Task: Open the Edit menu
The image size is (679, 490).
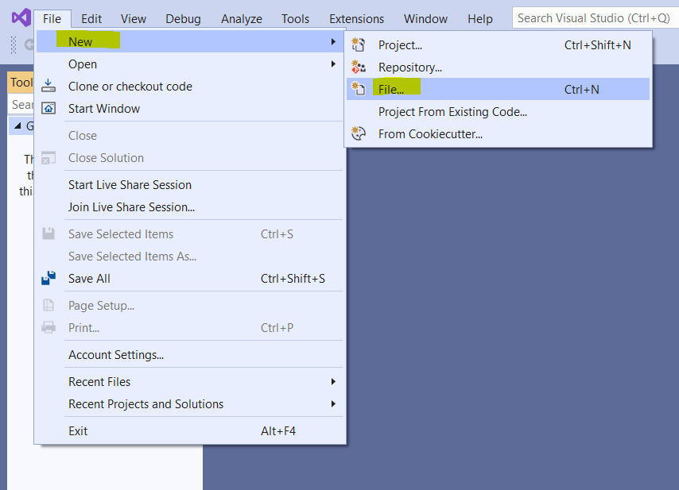Action: tap(91, 18)
